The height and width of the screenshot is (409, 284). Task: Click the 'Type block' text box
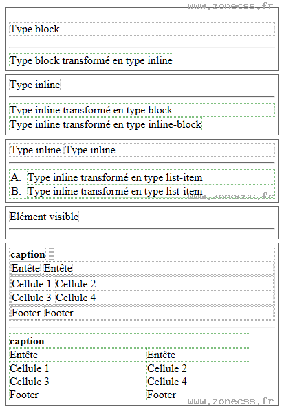pyautogui.click(x=142, y=29)
